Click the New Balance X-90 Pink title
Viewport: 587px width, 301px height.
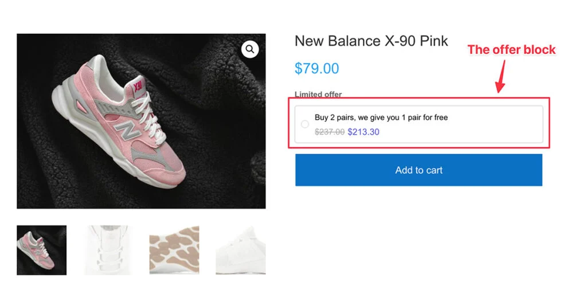(371, 41)
